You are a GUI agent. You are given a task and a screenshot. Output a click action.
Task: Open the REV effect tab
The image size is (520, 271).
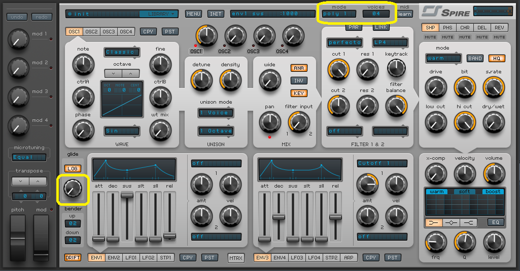499,28
